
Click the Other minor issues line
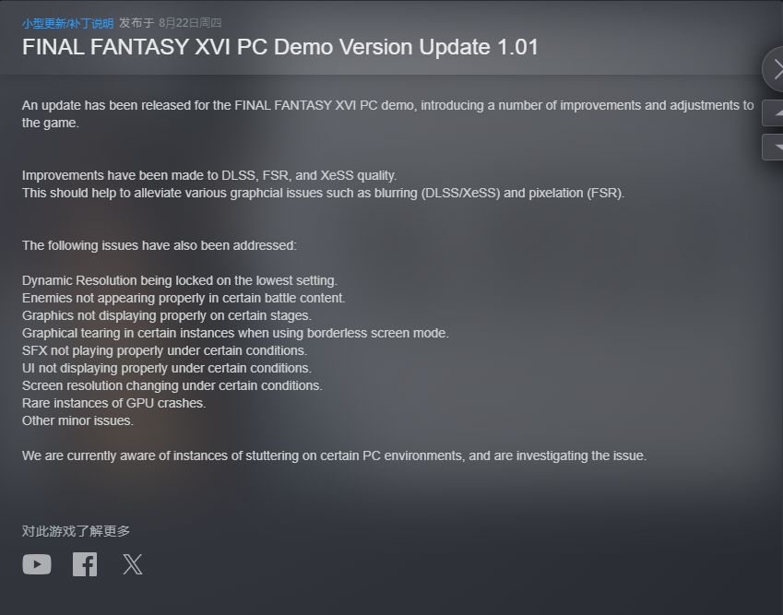77,420
